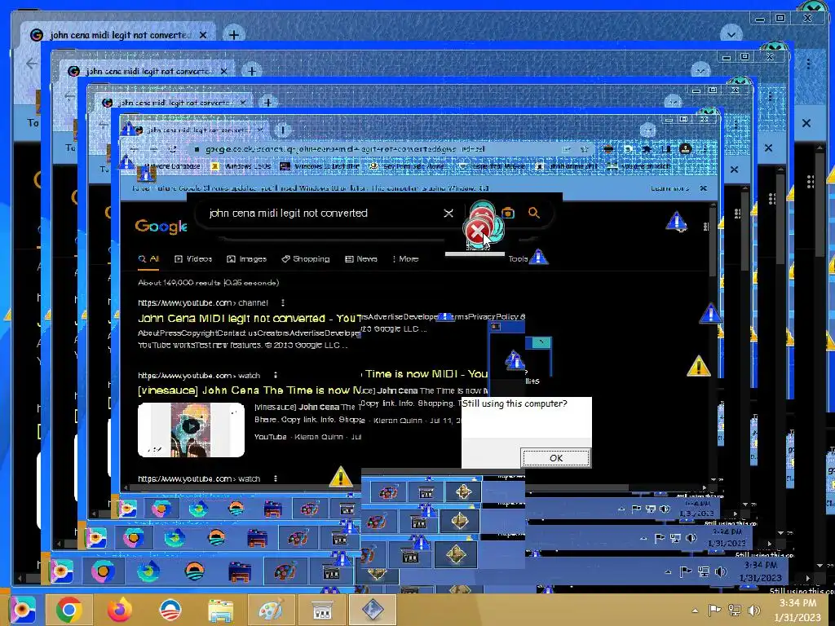Switch to the Shopping results tab
Viewport: 835px width, 626px height.
pos(306,258)
